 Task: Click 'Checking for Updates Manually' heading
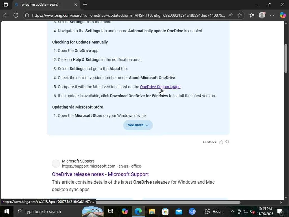coord(80,42)
